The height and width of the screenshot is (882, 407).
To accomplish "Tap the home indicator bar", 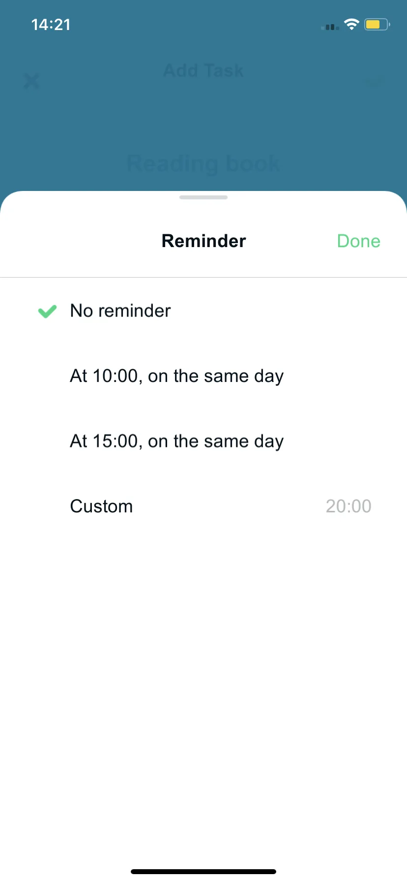I will click(x=203, y=872).
